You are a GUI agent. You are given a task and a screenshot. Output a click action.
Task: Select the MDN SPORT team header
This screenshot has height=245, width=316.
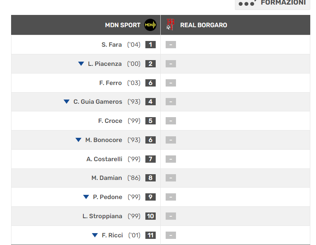coord(122,25)
